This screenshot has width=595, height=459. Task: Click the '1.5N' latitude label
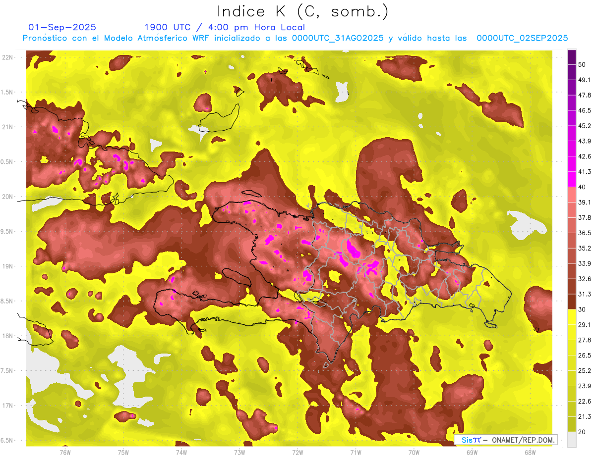click(7, 92)
